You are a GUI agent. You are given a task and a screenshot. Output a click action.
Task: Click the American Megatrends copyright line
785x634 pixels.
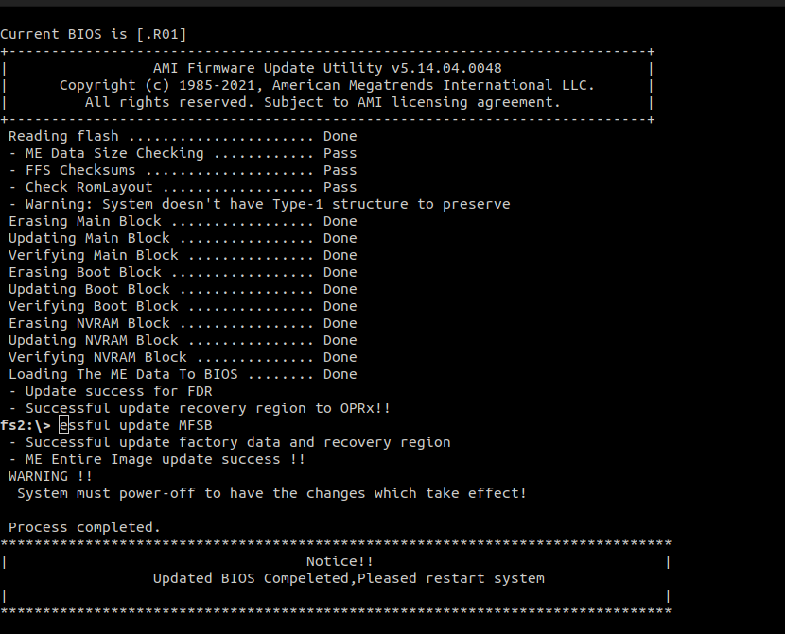coord(326,85)
